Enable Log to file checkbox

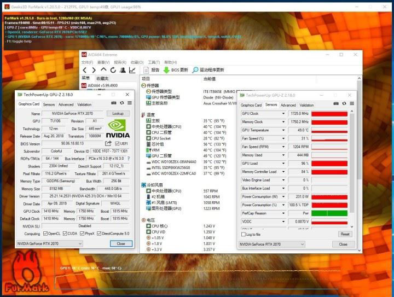243,234
